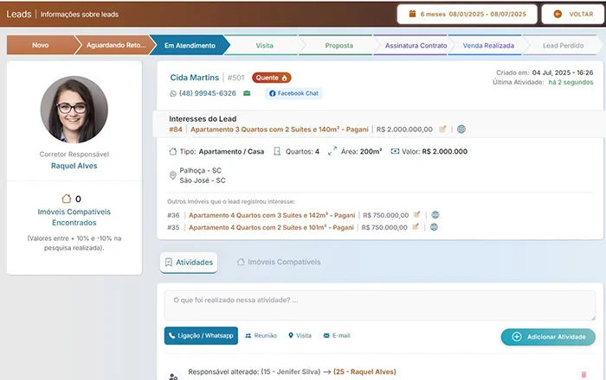Edit interest #84 using pencil icon
Image resolution: width=606 pixels, height=380 pixels.
[x=442, y=129]
